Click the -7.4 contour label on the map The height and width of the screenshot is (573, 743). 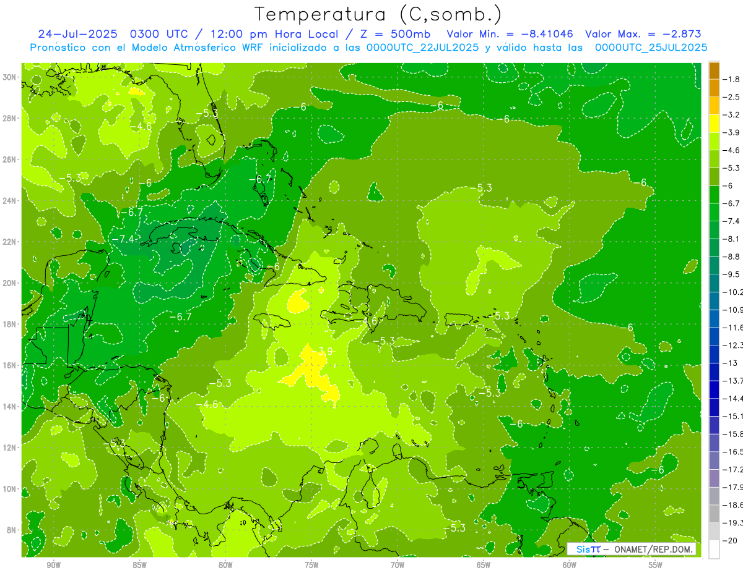click(123, 239)
